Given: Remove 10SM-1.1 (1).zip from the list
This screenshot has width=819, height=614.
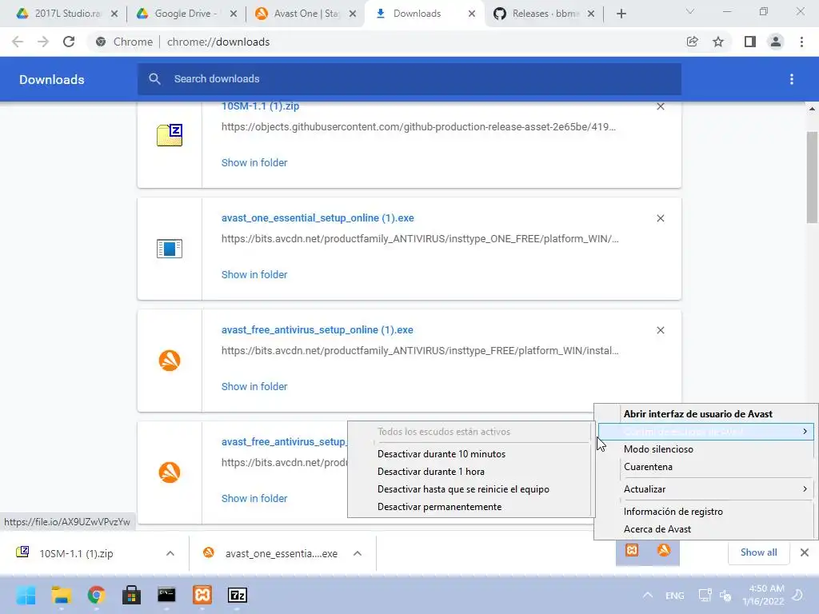Looking at the screenshot, I should point(660,106).
